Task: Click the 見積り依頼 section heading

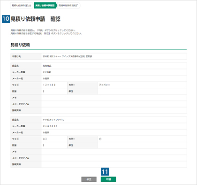Action: point(20,45)
